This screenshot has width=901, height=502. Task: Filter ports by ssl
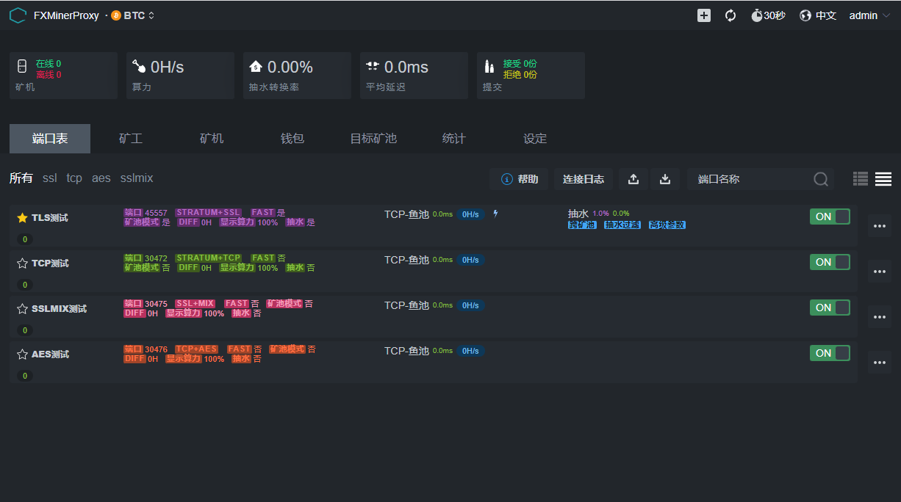tap(49, 178)
